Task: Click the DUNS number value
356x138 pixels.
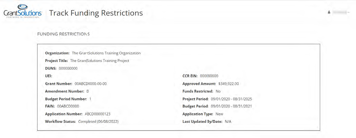Action: tap(68, 68)
